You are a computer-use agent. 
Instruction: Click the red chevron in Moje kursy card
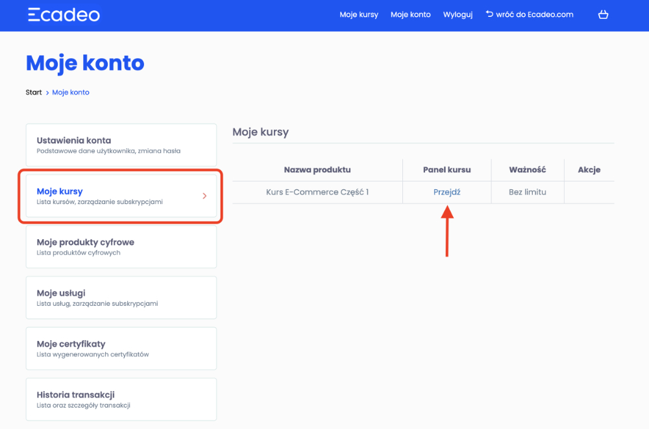[x=204, y=196]
